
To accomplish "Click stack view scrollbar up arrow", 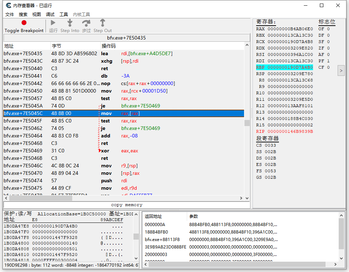I will [x=341, y=215].
